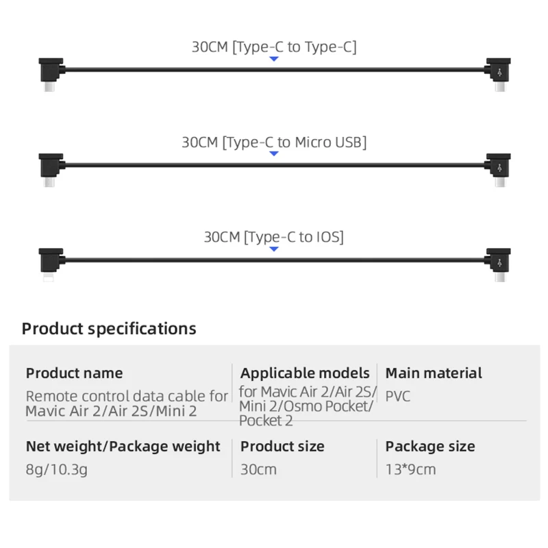Click the "Package size" heading

[430, 447]
